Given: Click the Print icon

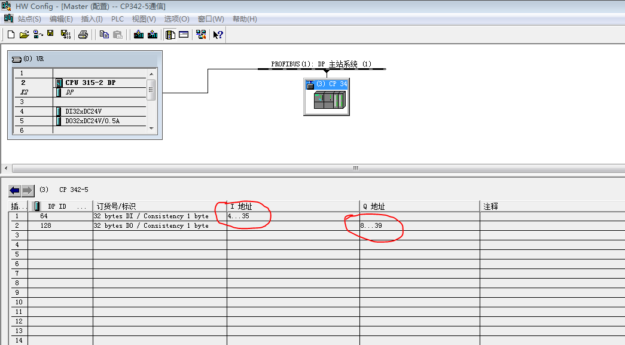Looking at the screenshot, I should [x=83, y=35].
